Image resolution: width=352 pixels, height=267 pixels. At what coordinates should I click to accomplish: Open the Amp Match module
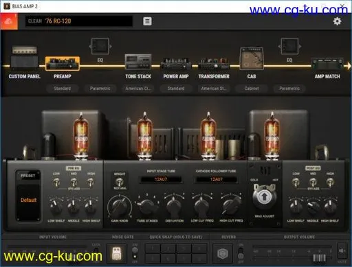[x=327, y=64]
